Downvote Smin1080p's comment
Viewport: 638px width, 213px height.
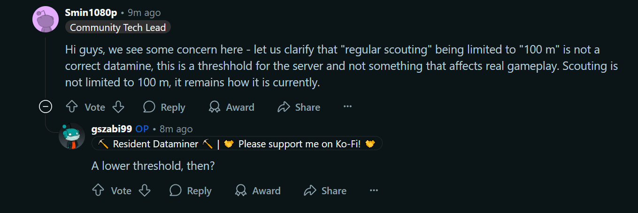click(x=118, y=107)
